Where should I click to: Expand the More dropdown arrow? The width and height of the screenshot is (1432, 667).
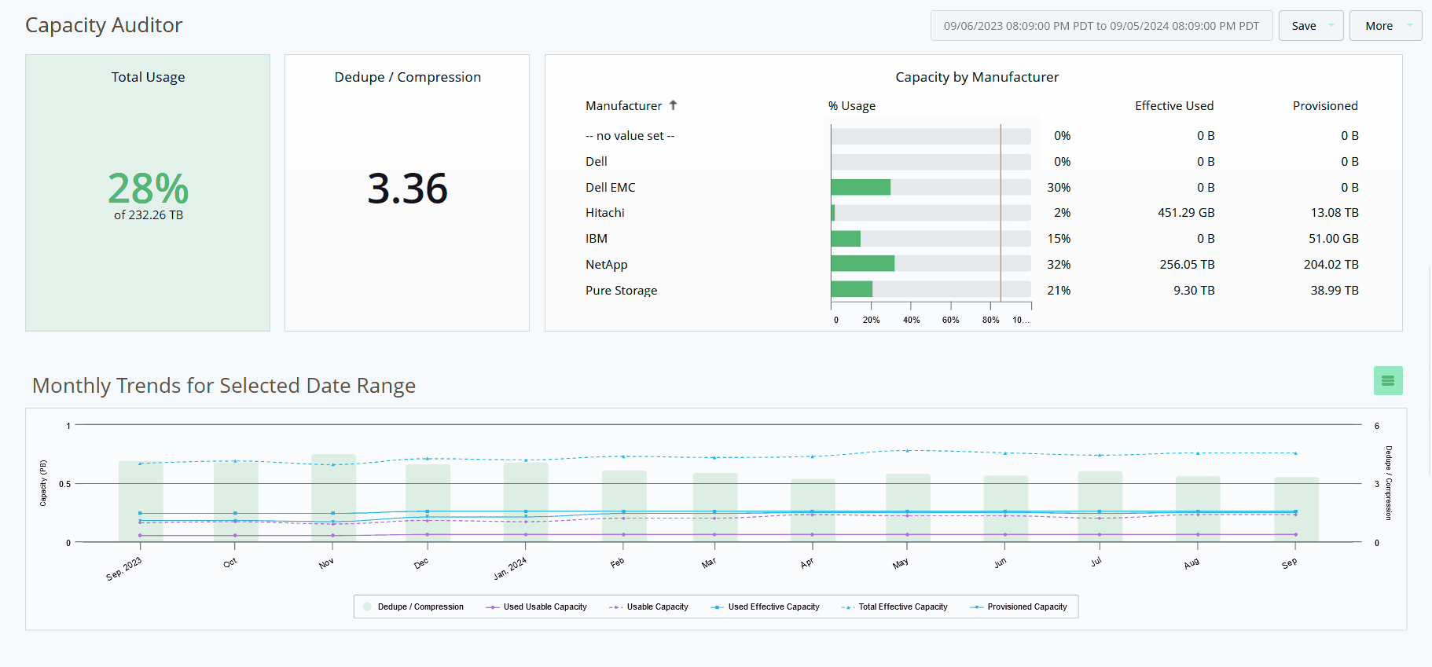pos(1410,26)
